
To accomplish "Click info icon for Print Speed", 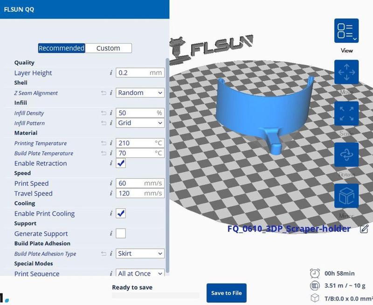I will (x=111, y=183).
